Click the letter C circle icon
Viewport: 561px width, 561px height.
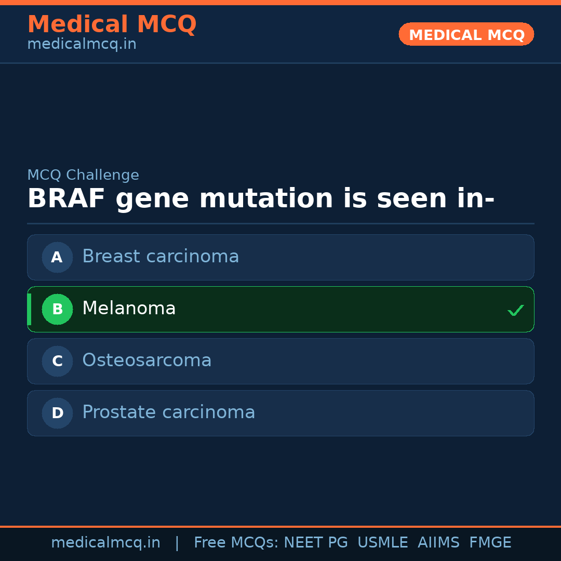[x=57, y=361]
